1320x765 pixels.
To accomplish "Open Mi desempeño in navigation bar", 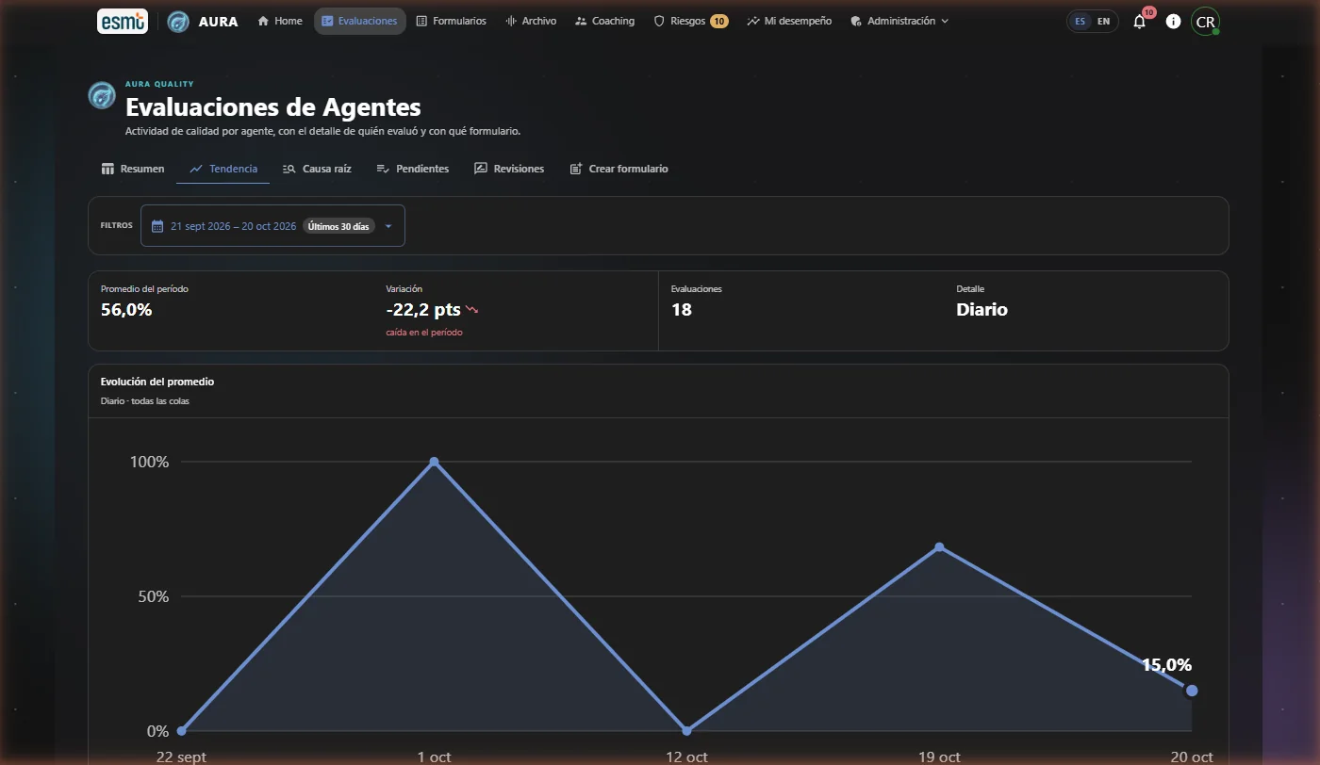I will 789,21.
